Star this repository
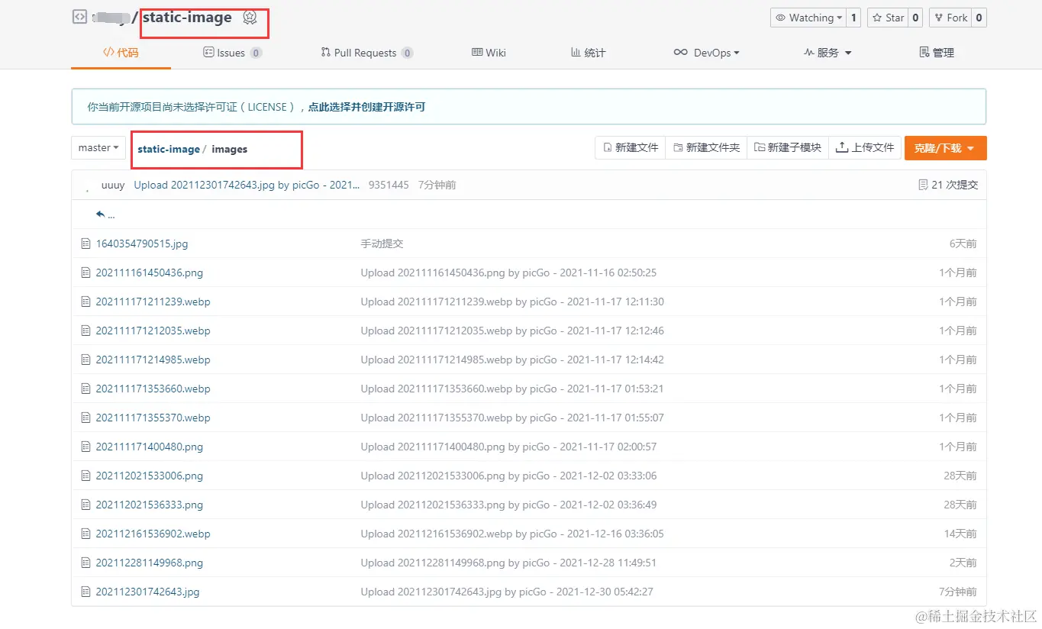 coord(888,18)
